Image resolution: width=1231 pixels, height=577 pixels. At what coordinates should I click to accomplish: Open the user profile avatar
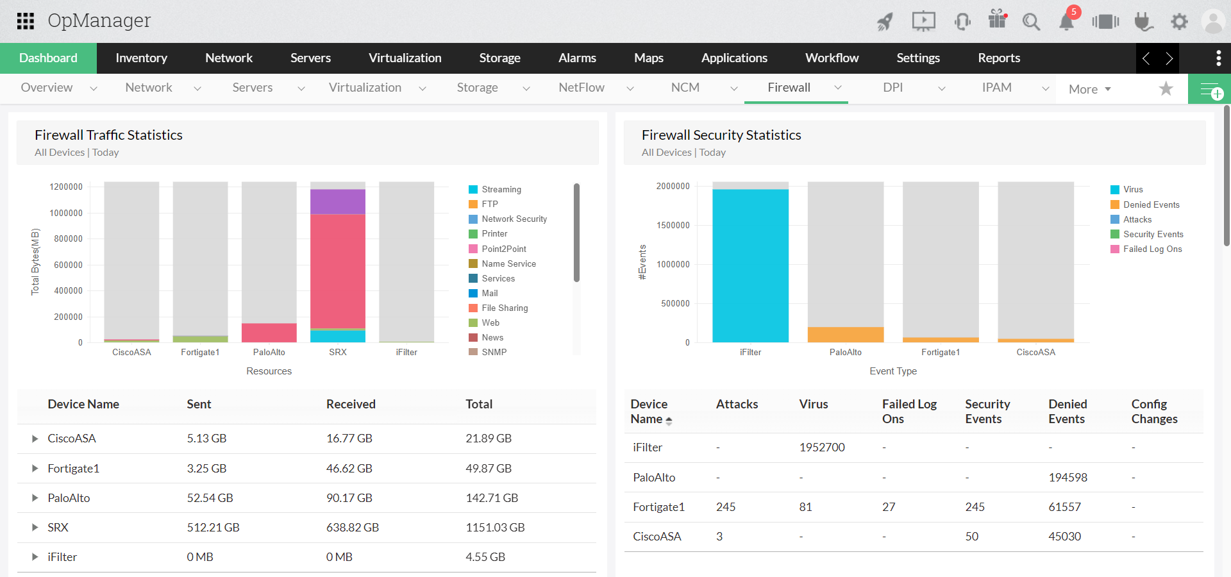click(1213, 22)
